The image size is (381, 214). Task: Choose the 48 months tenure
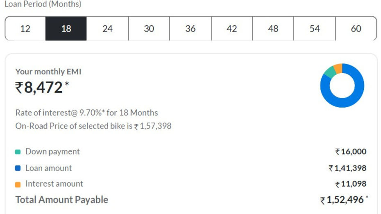pyautogui.click(x=273, y=29)
